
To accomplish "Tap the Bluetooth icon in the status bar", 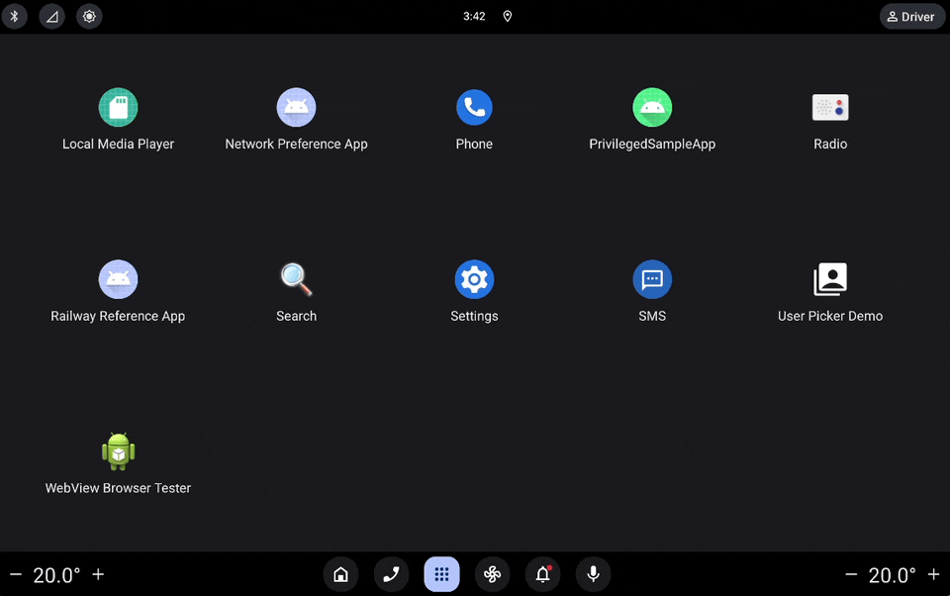I will point(15,16).
